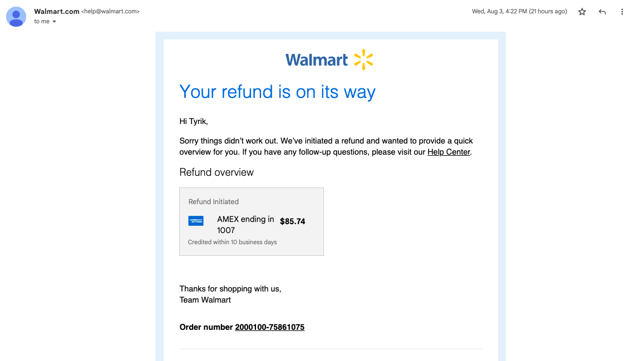635x361 pixels.
Task: Click "AMEX ending in 1007" text
Action: click(x=245, y=225)
